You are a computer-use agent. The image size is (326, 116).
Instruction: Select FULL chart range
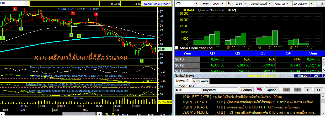125,115
